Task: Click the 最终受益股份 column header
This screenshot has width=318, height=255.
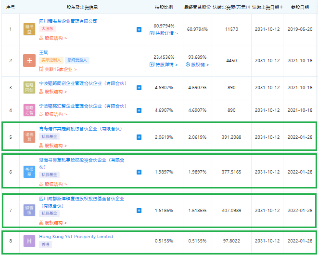Action: 197,7
